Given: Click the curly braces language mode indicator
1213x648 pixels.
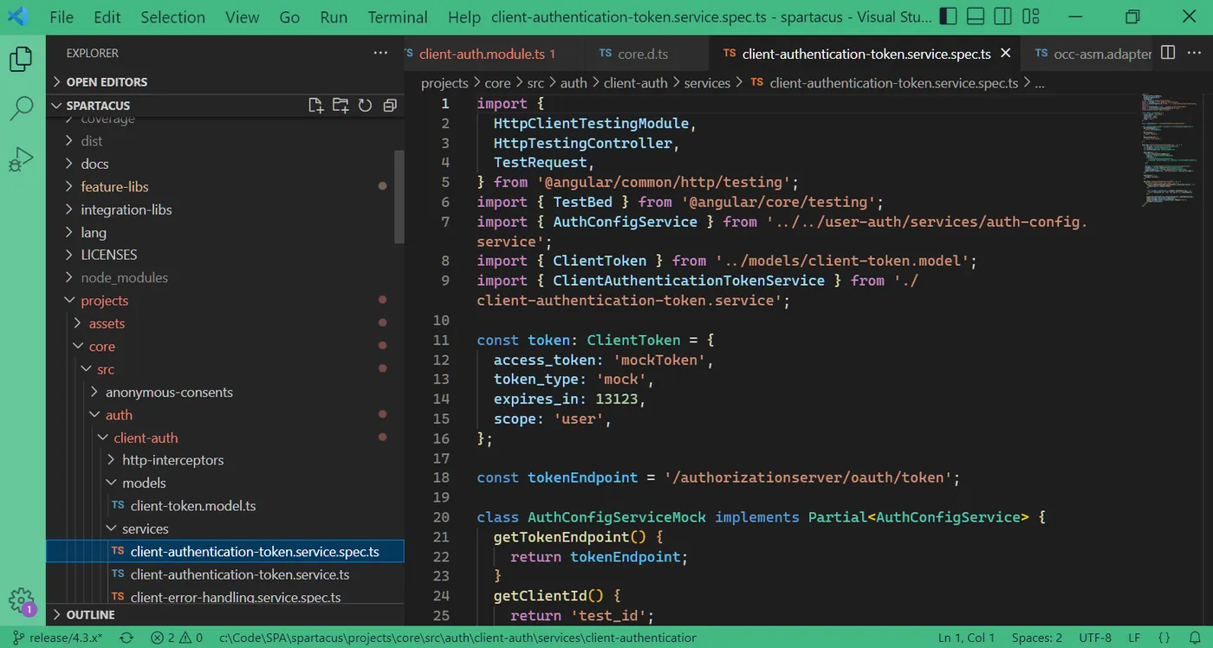Looking at the screenshot, I should click(x=1164, y=638).
